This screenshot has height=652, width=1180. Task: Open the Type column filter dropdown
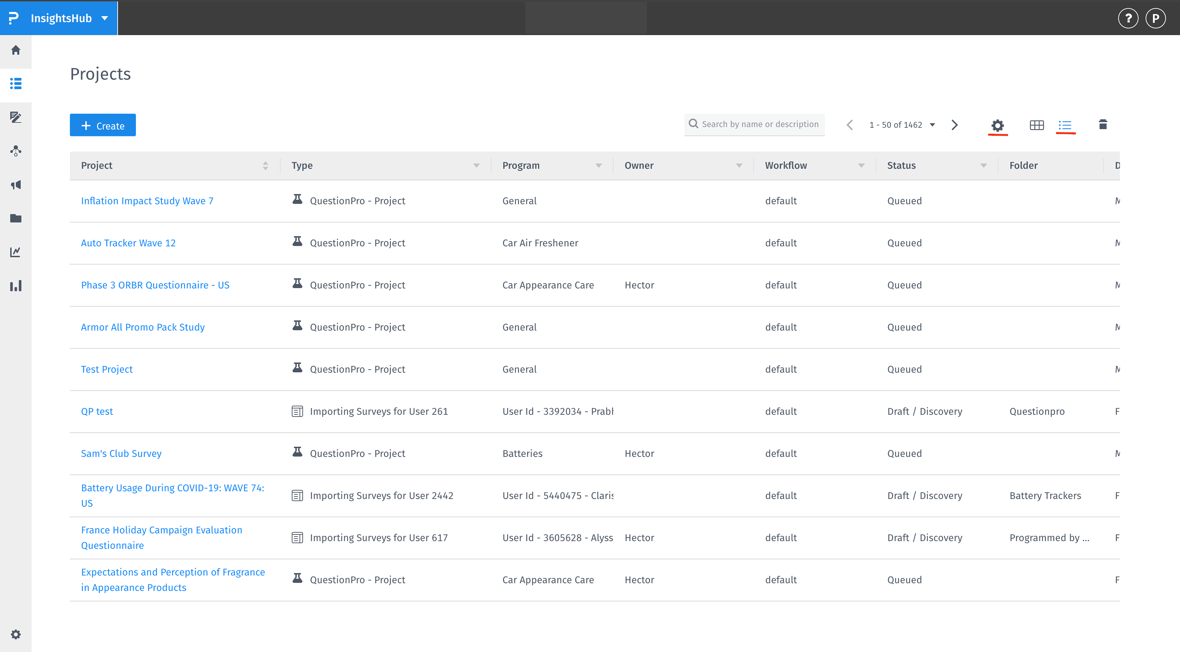477,166
